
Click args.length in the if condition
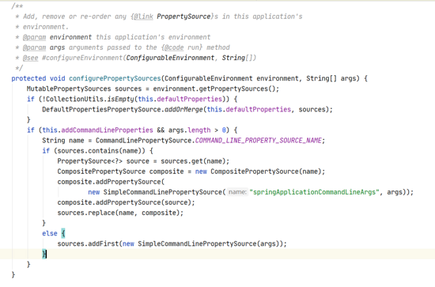[x=189, y=130]
